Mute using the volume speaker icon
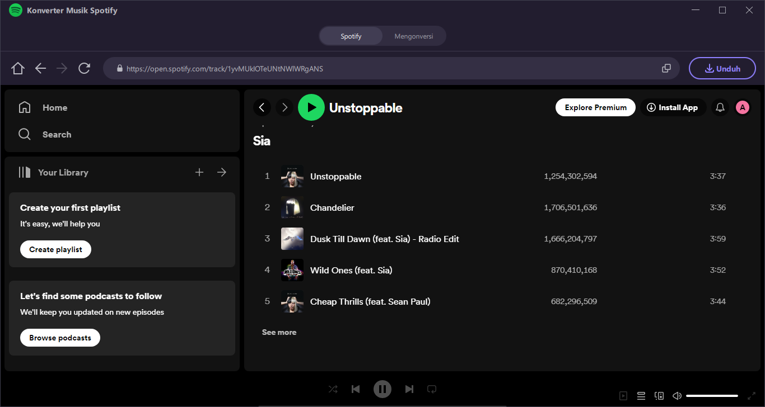Screen dimensions: 765x407 coord(677,396)
